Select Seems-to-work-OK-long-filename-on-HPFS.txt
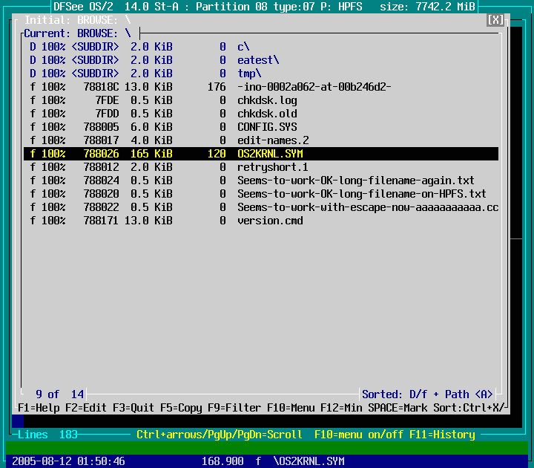Screen dimensions: 534x468 pos(362,194)
